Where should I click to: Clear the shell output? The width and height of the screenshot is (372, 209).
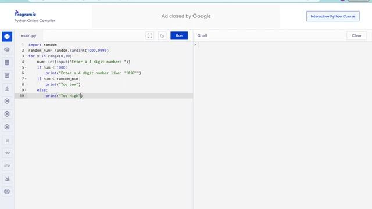tap(356, 35)
